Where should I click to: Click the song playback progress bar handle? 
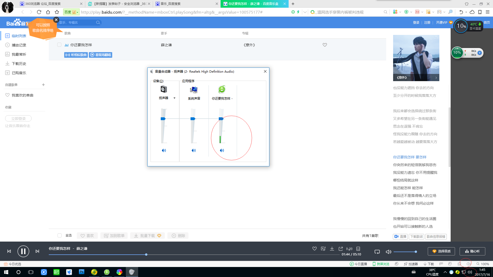click(146, 255)
